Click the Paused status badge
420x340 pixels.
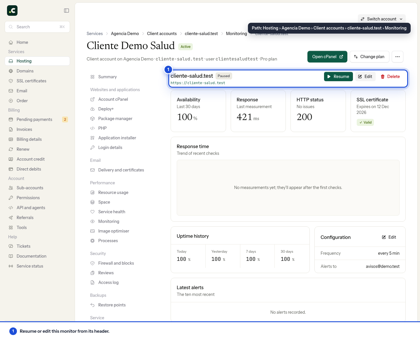(x=224, y=76)
